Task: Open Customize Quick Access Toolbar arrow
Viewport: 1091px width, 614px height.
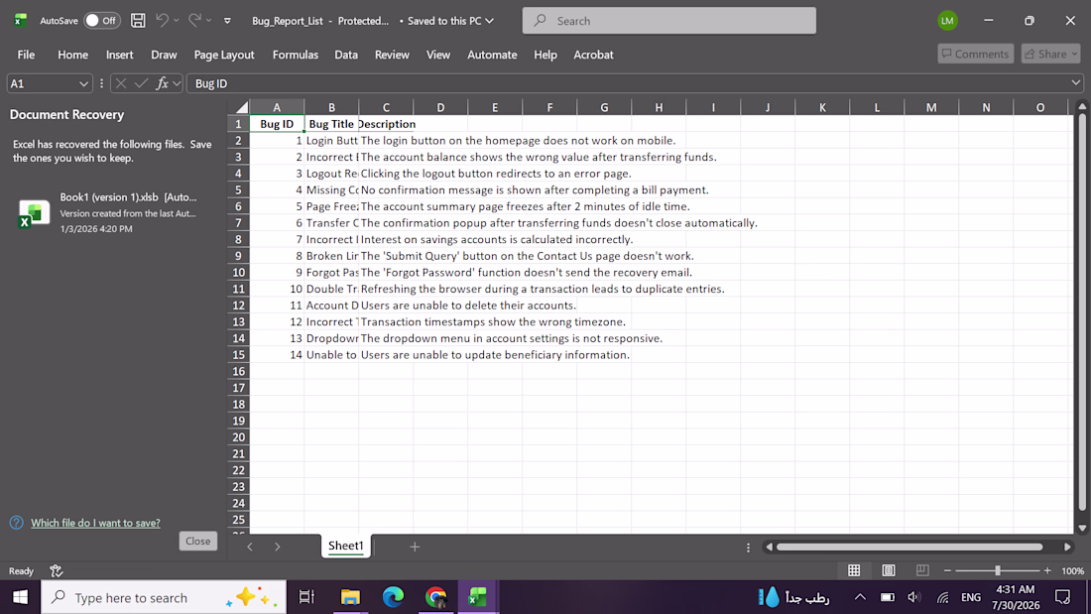Action: coord(227,21)
